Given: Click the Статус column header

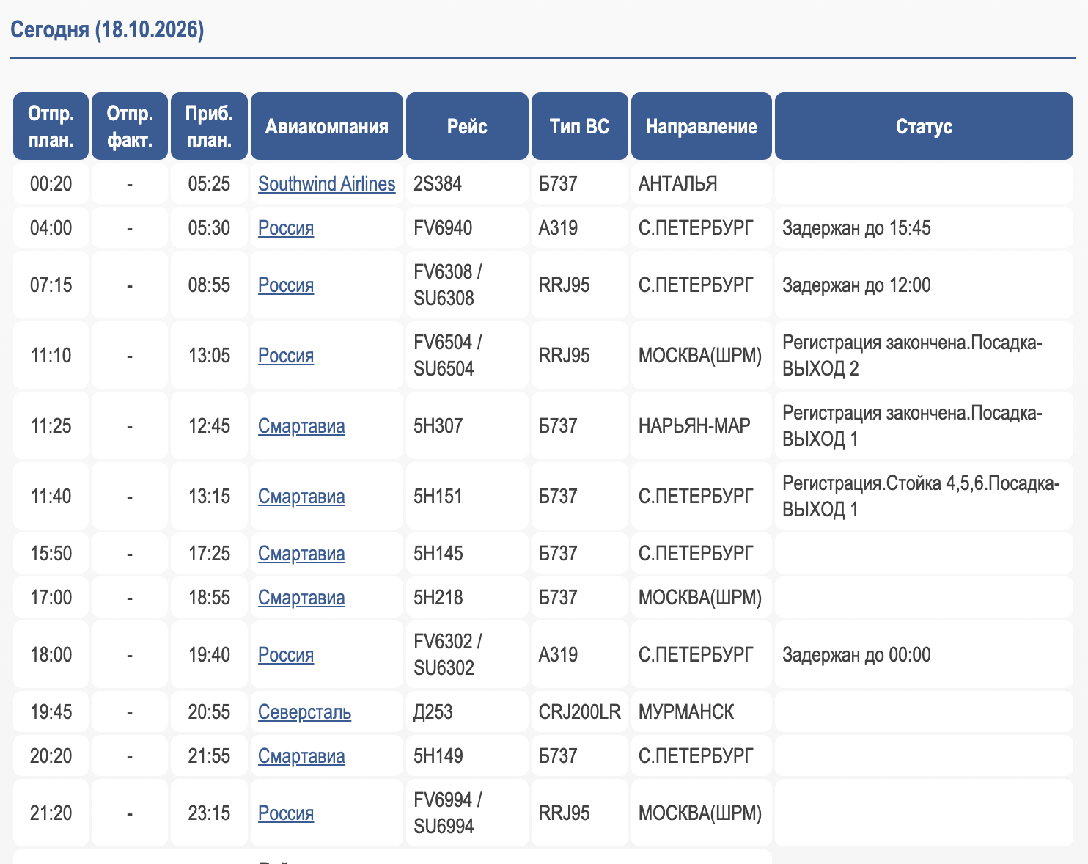Looking at the screenshot, I should (x=924, y=126).
